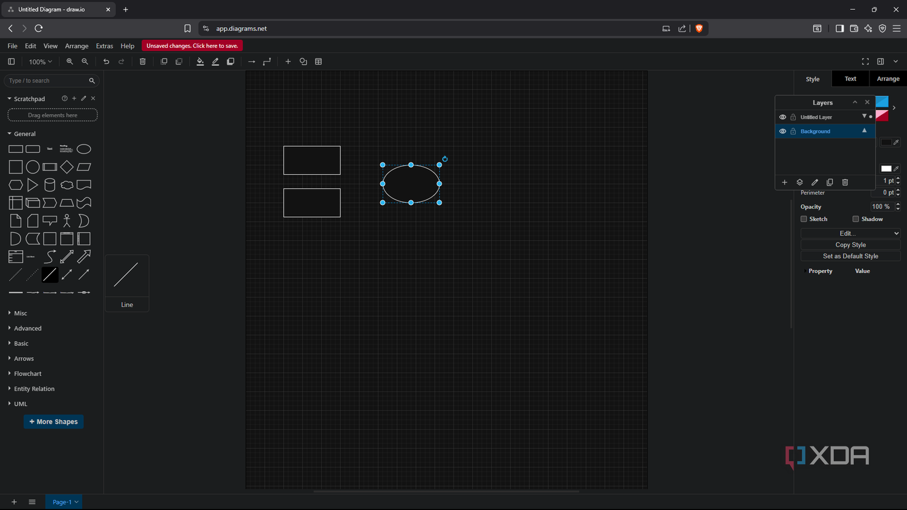907x510 pixels.
Task: Open the Page-1 tab
Action: coord(65,502)
